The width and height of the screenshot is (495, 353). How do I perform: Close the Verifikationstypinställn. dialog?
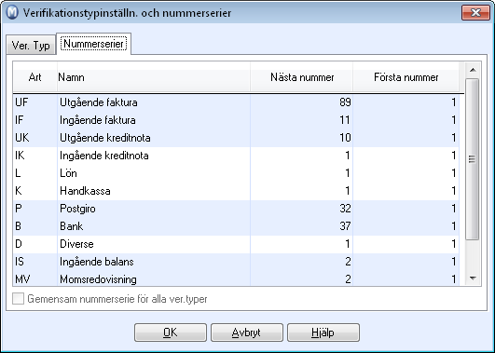[475, 13]
